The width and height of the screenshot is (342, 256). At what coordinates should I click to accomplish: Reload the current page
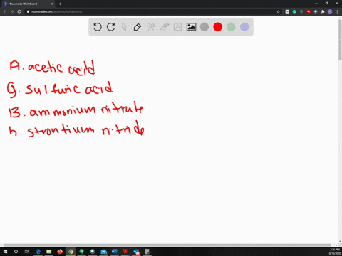[19, 11]
